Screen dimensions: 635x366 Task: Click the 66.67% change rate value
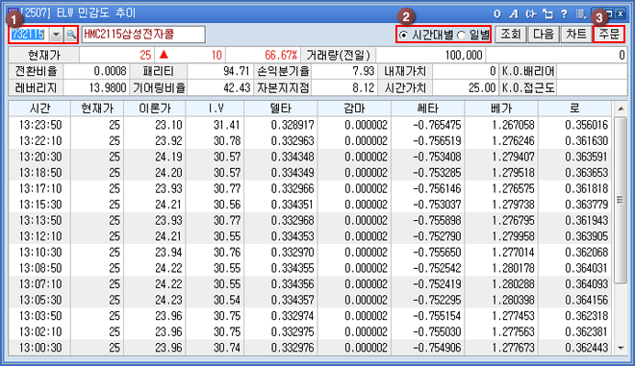point(281,55)
